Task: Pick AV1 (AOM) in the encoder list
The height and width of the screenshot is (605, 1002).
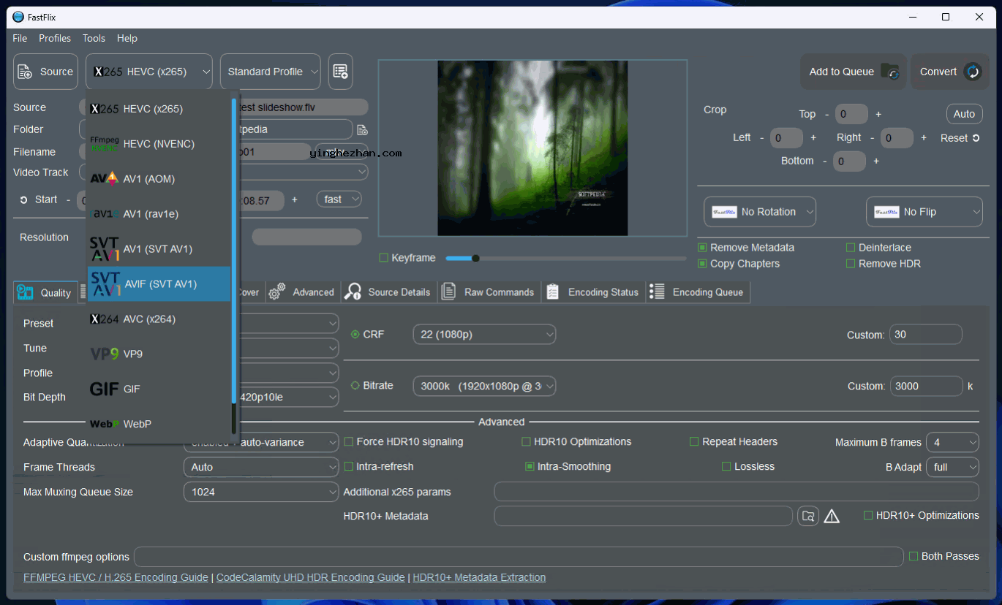Action: pos(159,179)
